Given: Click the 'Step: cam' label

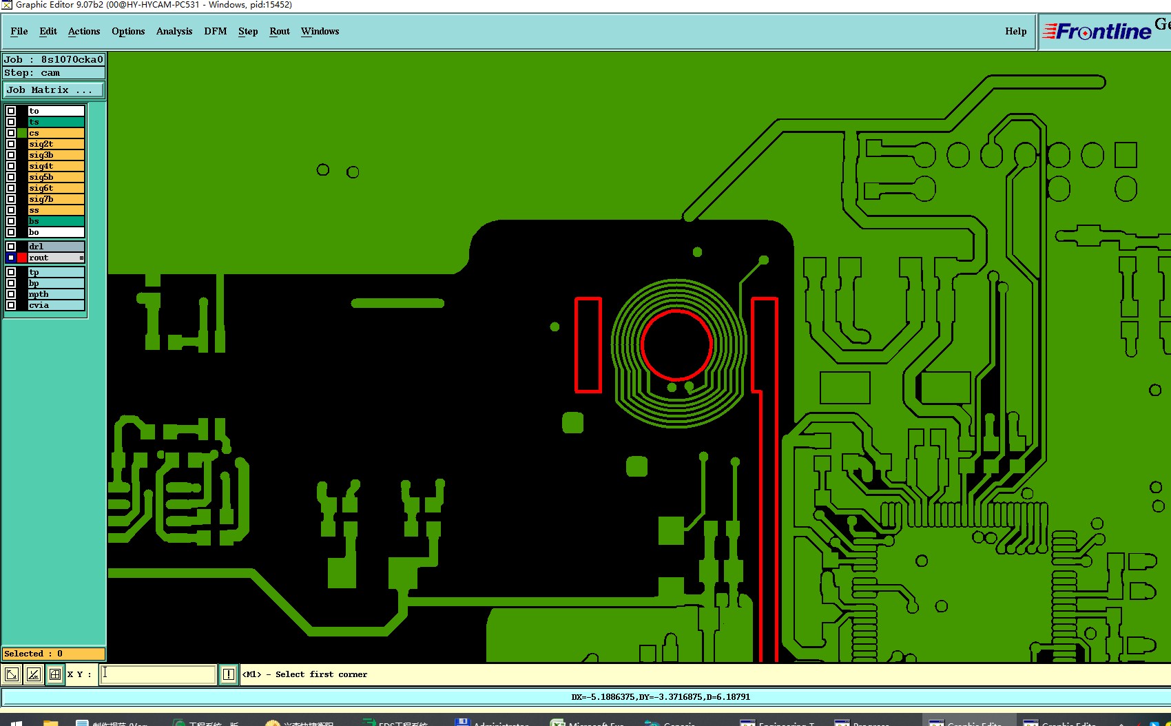Looking at the screenshot, I should [54, 73].
